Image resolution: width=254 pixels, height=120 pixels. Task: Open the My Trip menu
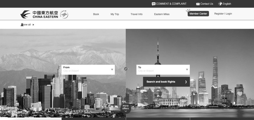coord(115,14)
